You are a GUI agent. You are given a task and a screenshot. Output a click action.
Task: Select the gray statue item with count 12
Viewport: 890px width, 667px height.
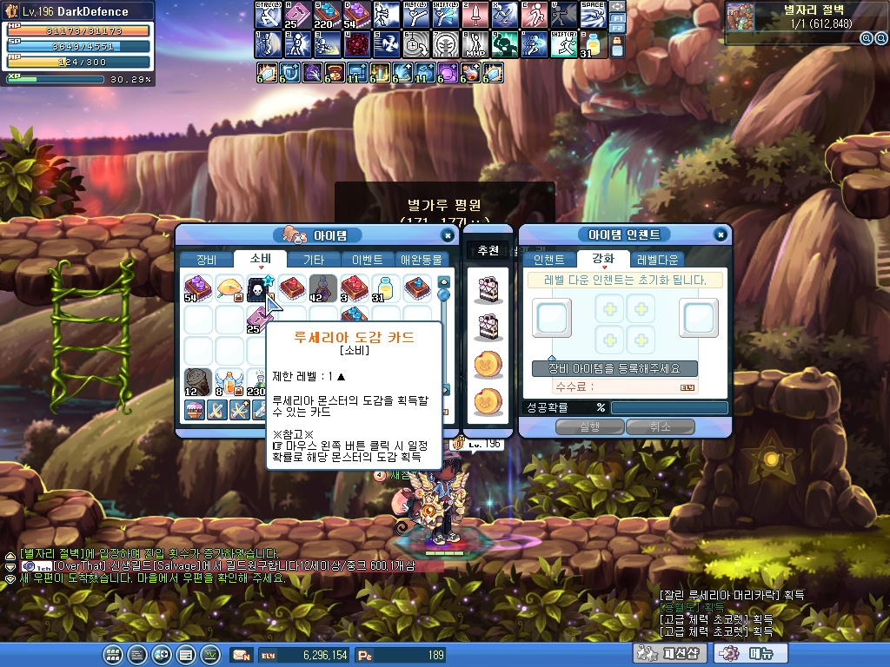[x=198, y=382]
